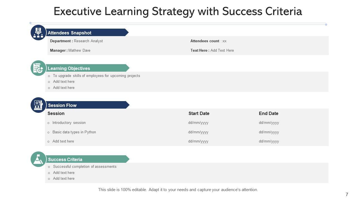The image size is (356, 200).
Task: Click the Success Criteria mountain flag icon
Action: pos(38,159)
